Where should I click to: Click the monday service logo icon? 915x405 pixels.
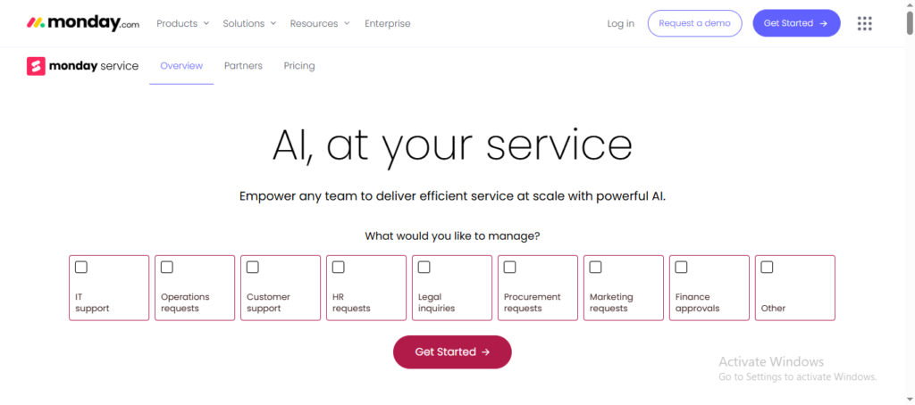(36, 66)
